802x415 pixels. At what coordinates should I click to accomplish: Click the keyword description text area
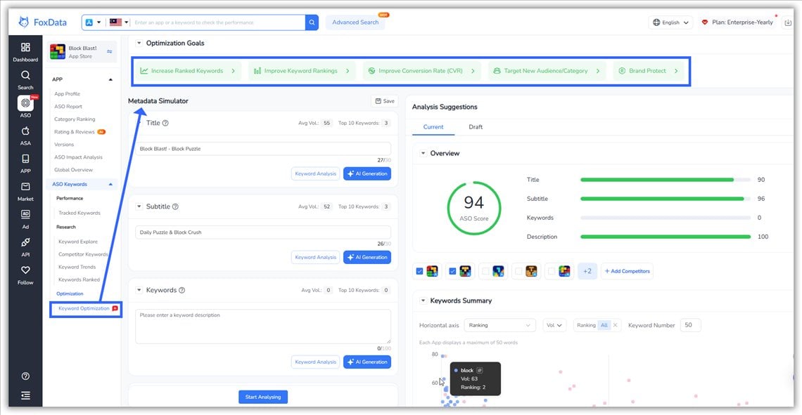coord(263,327)
